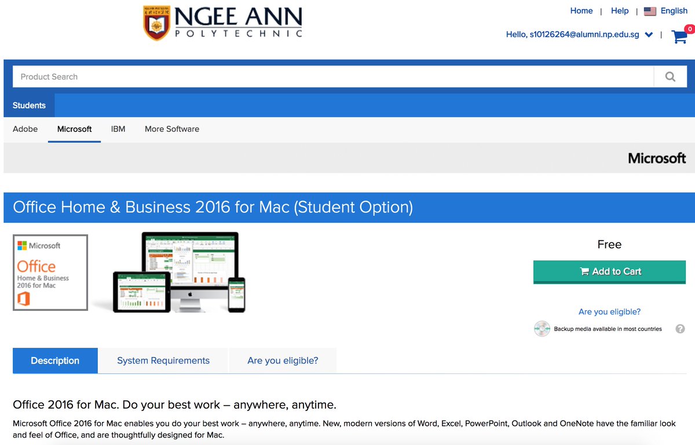The image size is (695, 445).
Task: Click the 'Office 2016 for Mac' description heading
Action: pyautogui.click(x=174, y=404)
